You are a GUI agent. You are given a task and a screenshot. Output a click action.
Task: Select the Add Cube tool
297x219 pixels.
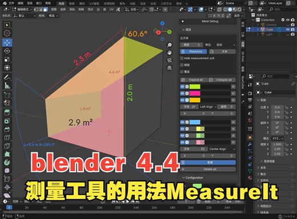[7, 95]
